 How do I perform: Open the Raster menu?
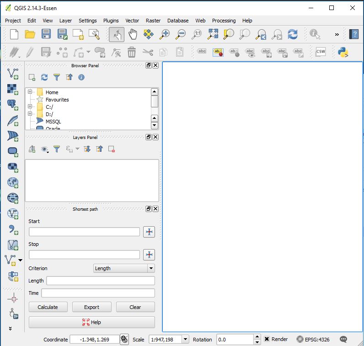(x=153, y=21)
